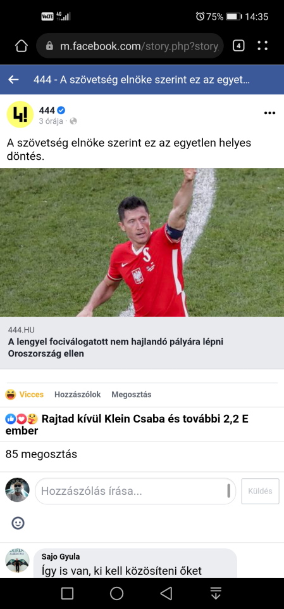This screenshot has height=609, width=284.
Task: Send the comment with Küldés button
Action: tap(260, 491)
